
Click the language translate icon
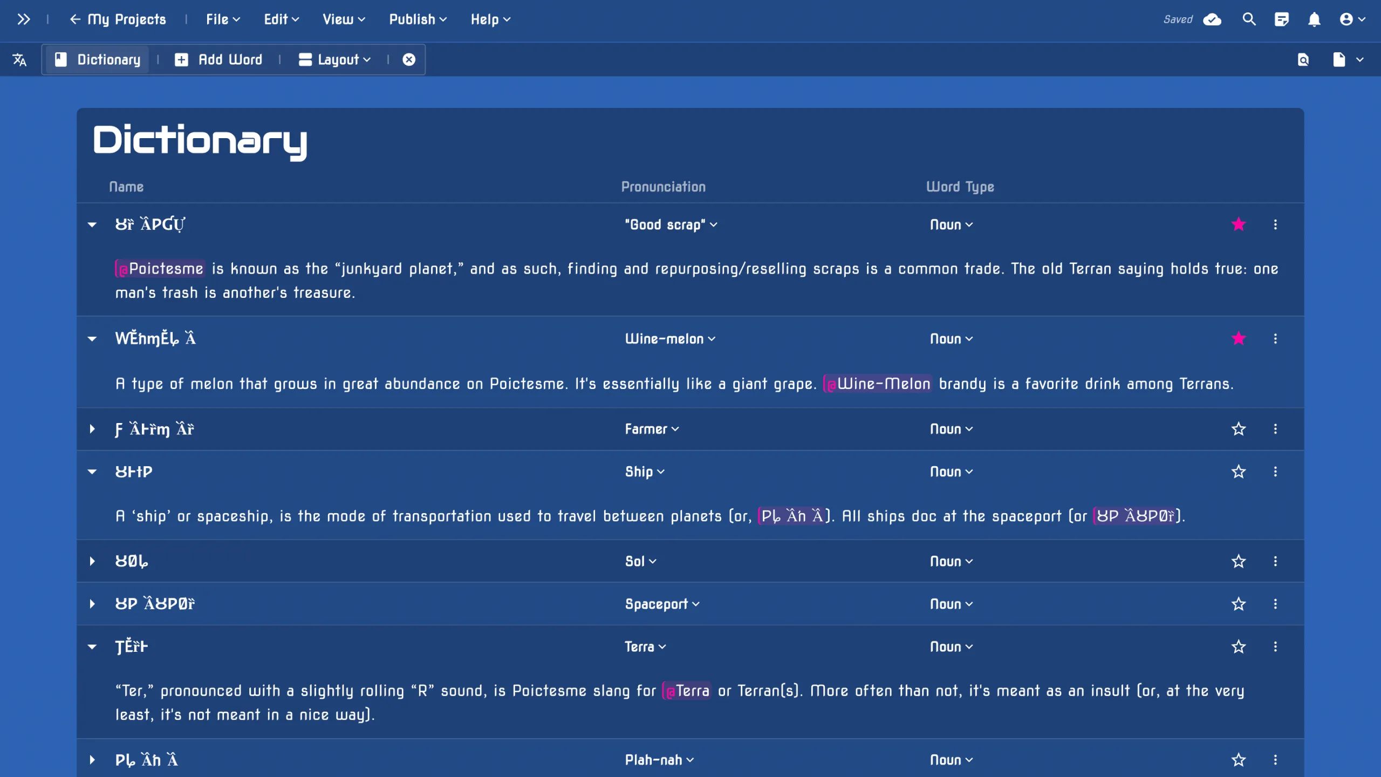(19, 59)
